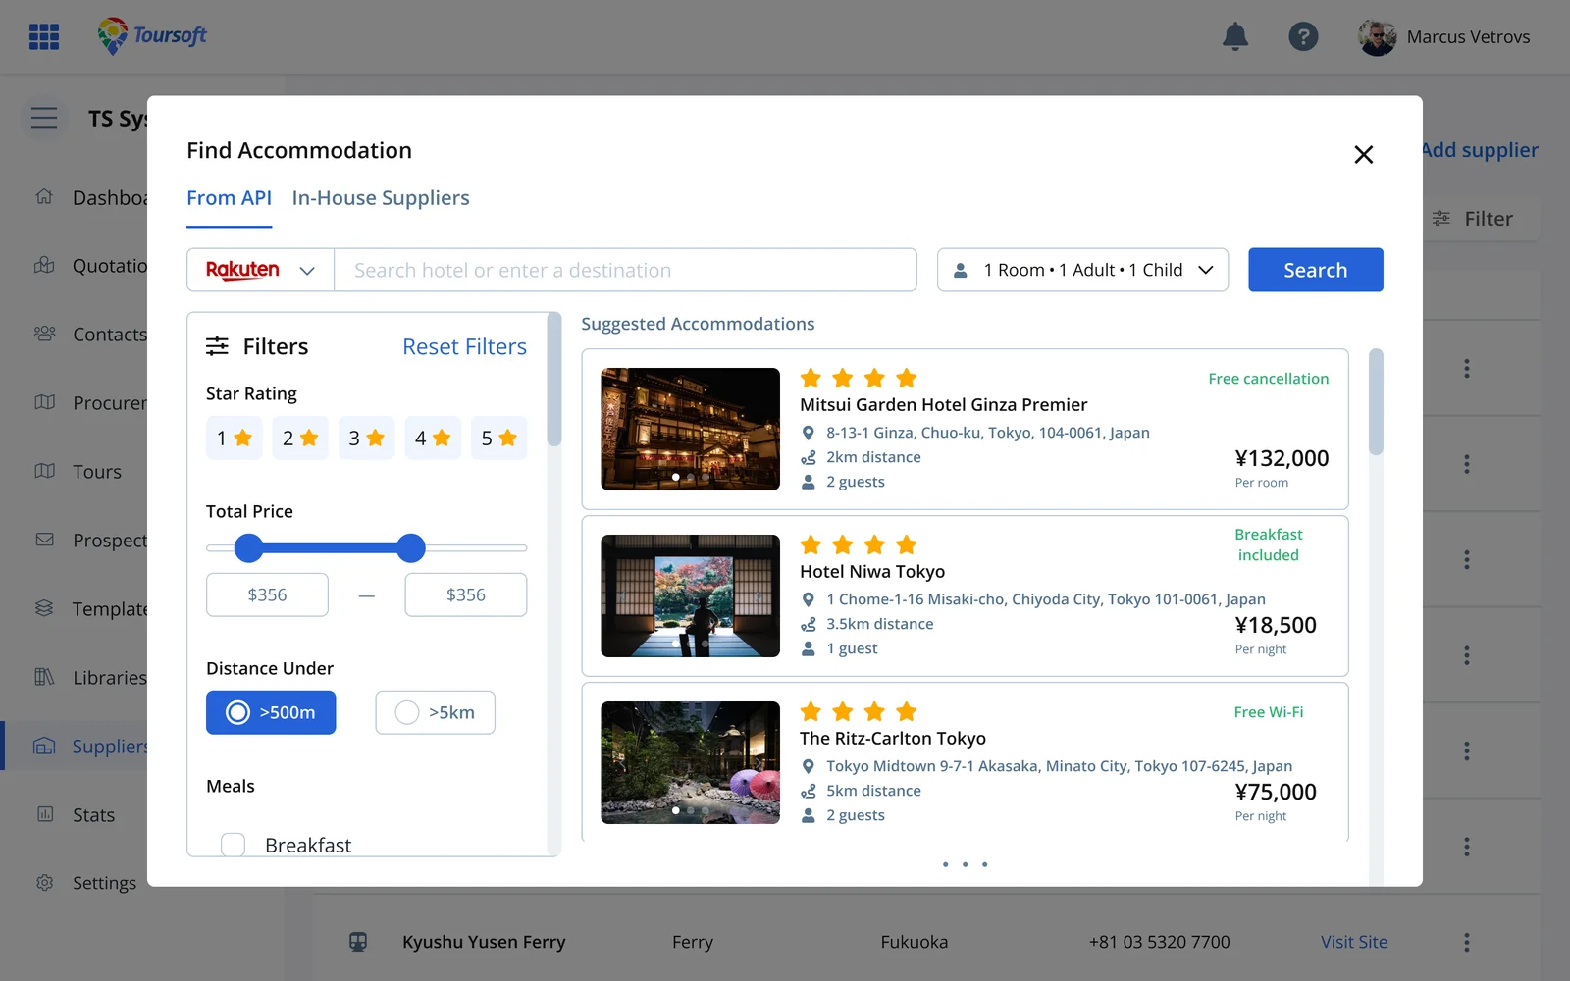Image resolution: width=1570 pixels, height=981 pixels.
Task: Click the Hotel Niwa Tokyo name
Action: coord(872,572)
